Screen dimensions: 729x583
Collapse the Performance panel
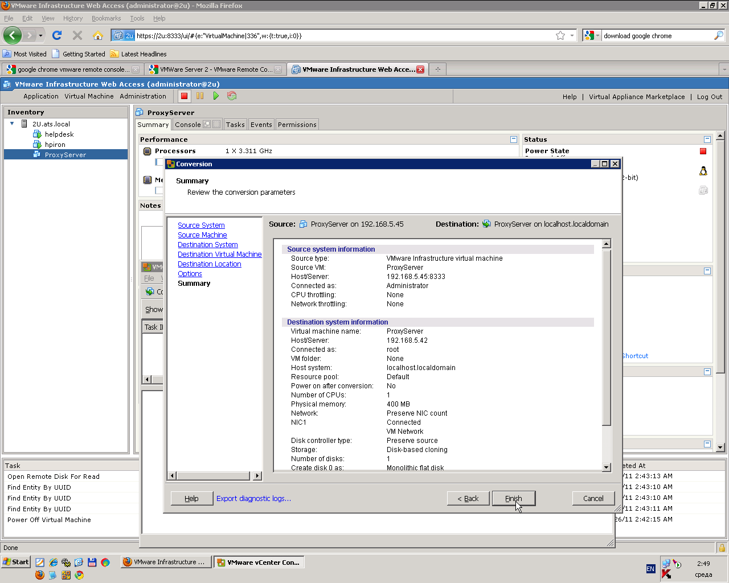[x=514, y=139]
